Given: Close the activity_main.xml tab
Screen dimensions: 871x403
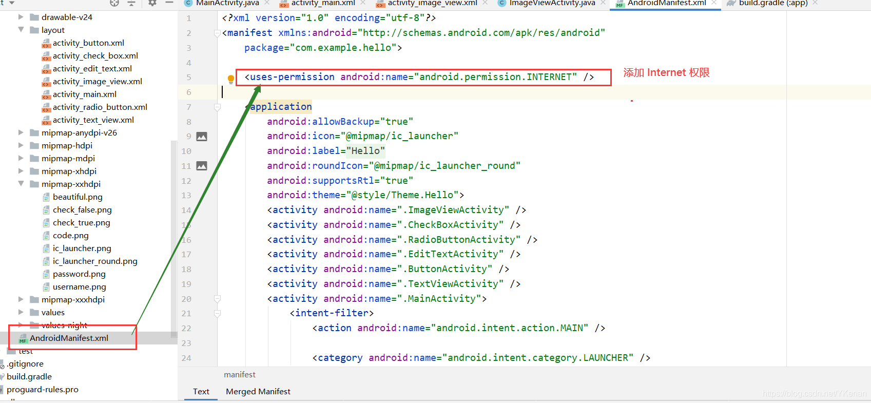Looking at the screenshot, I should 362,3.
